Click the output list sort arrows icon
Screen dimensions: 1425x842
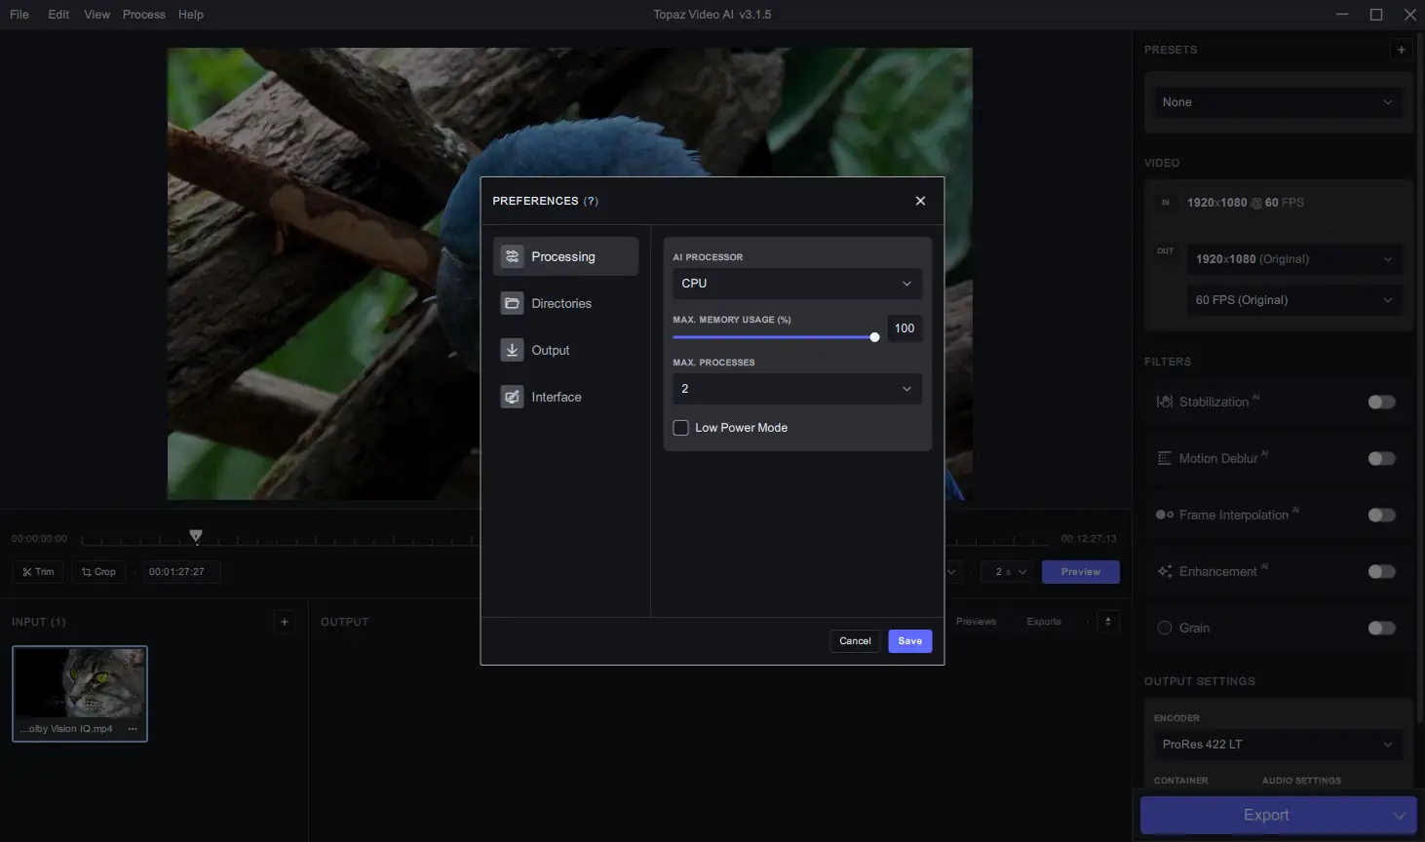(x=1108, y=622)
